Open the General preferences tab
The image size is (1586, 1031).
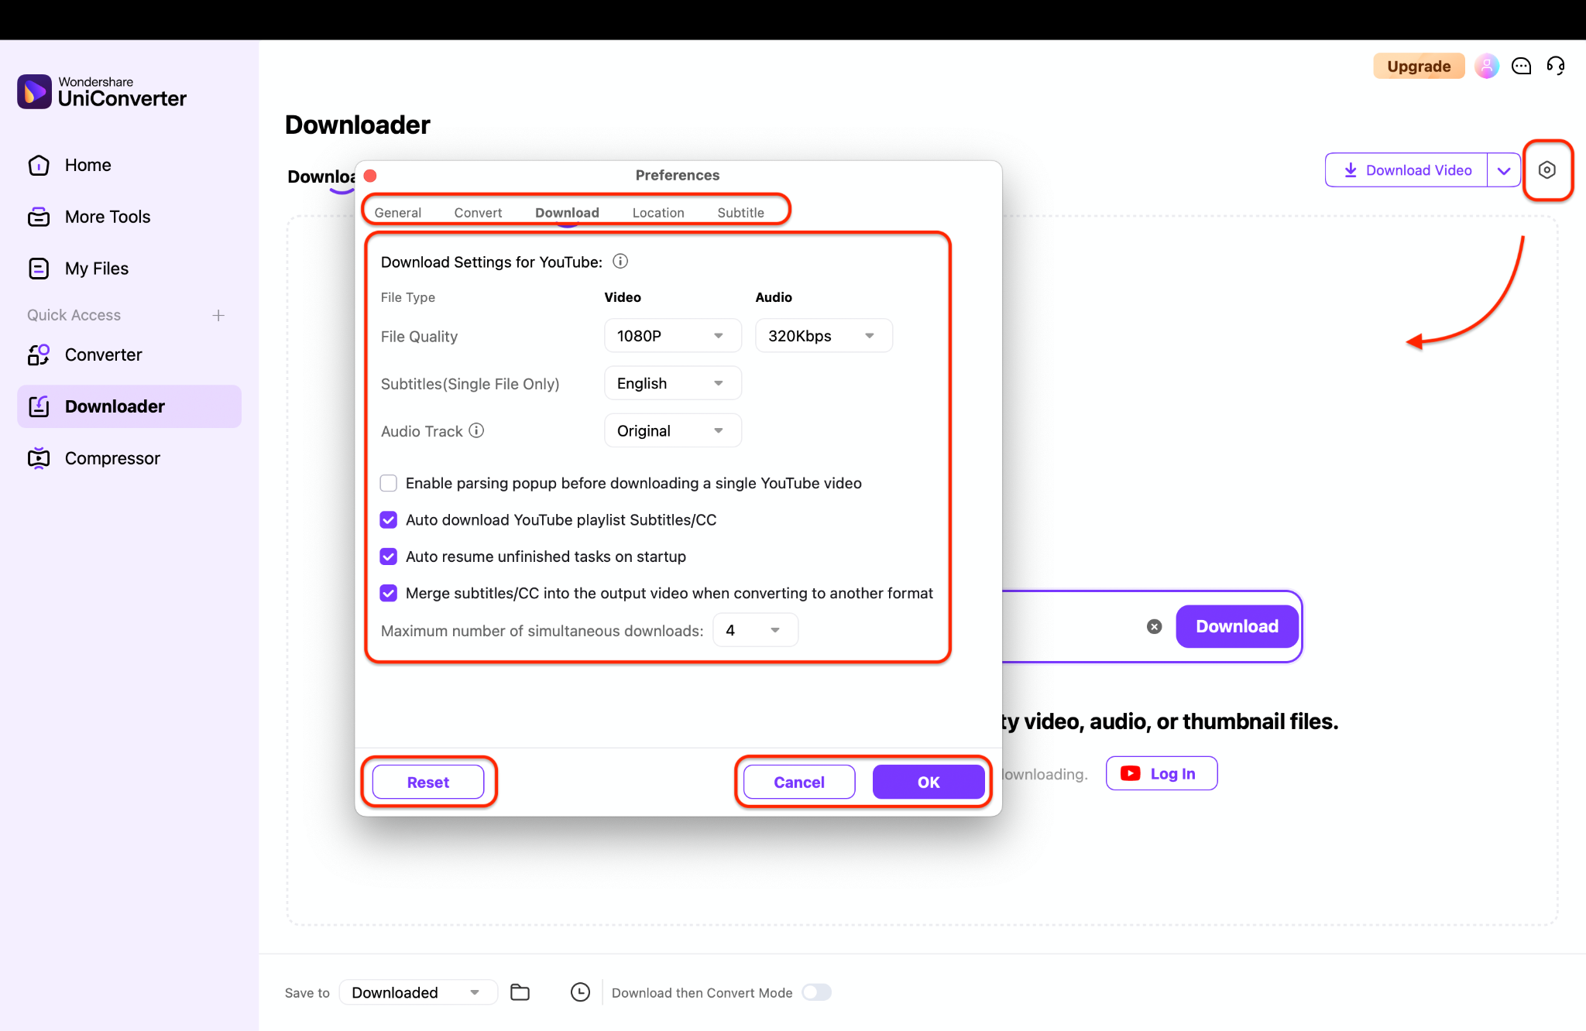[x=398, y=211]
